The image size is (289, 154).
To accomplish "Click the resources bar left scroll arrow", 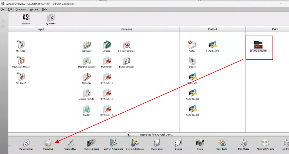I will pos(10,145).
